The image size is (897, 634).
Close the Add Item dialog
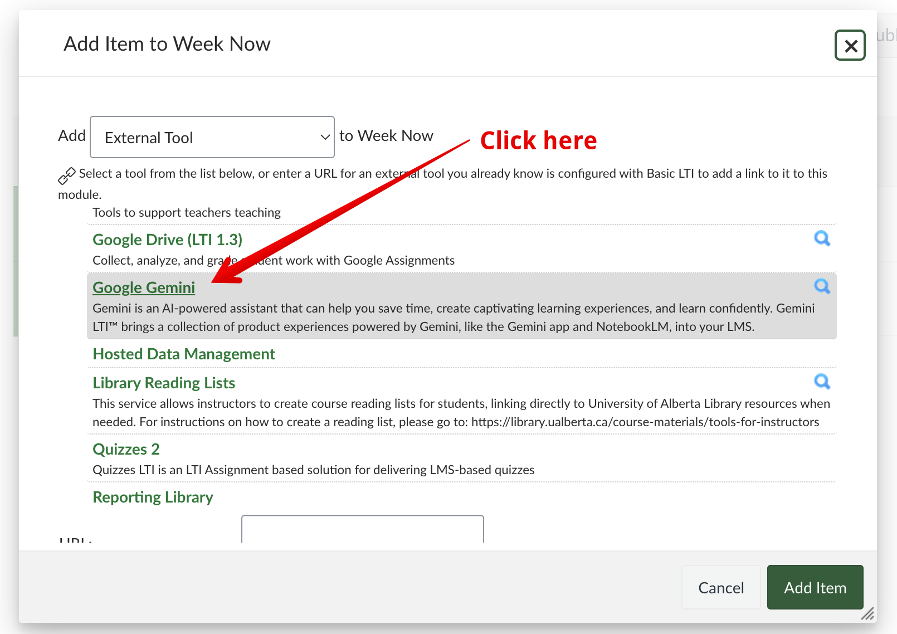(850, 46)
